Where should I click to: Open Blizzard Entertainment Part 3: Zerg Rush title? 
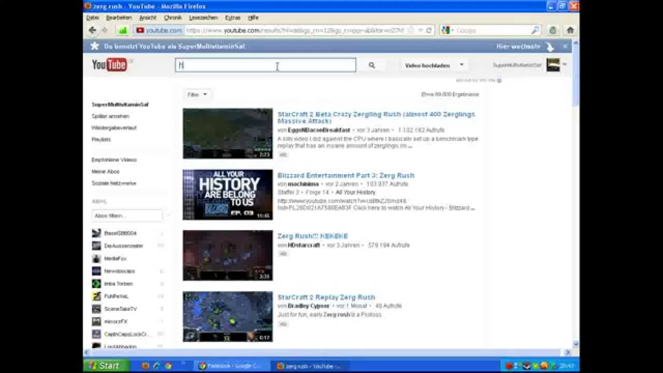click(345, 175)
